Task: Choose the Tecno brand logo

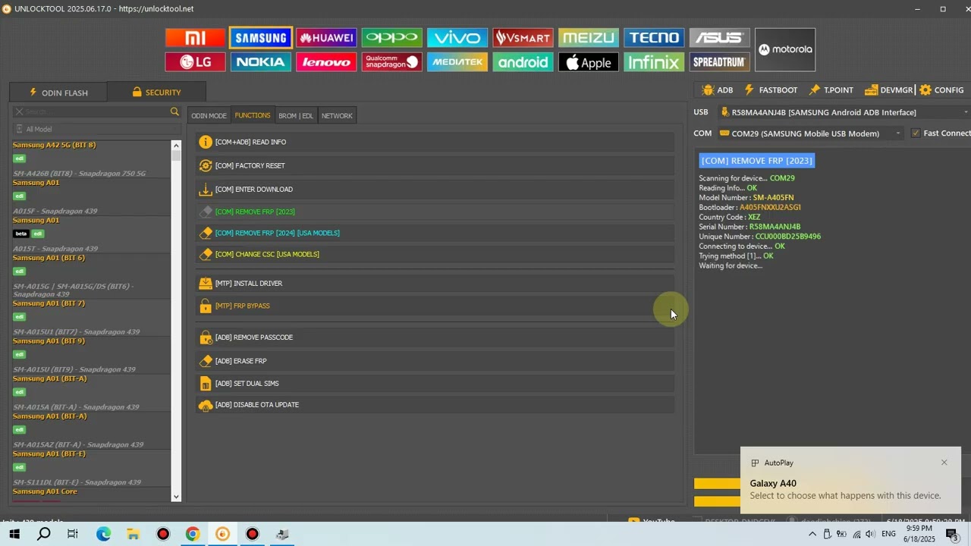Action: (654, 38)
